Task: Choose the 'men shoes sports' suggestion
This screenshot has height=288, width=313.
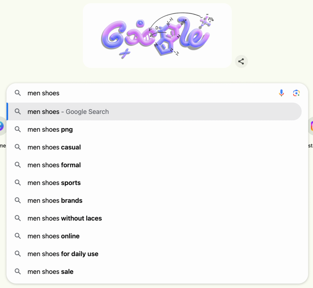Action: click(54, 183)
